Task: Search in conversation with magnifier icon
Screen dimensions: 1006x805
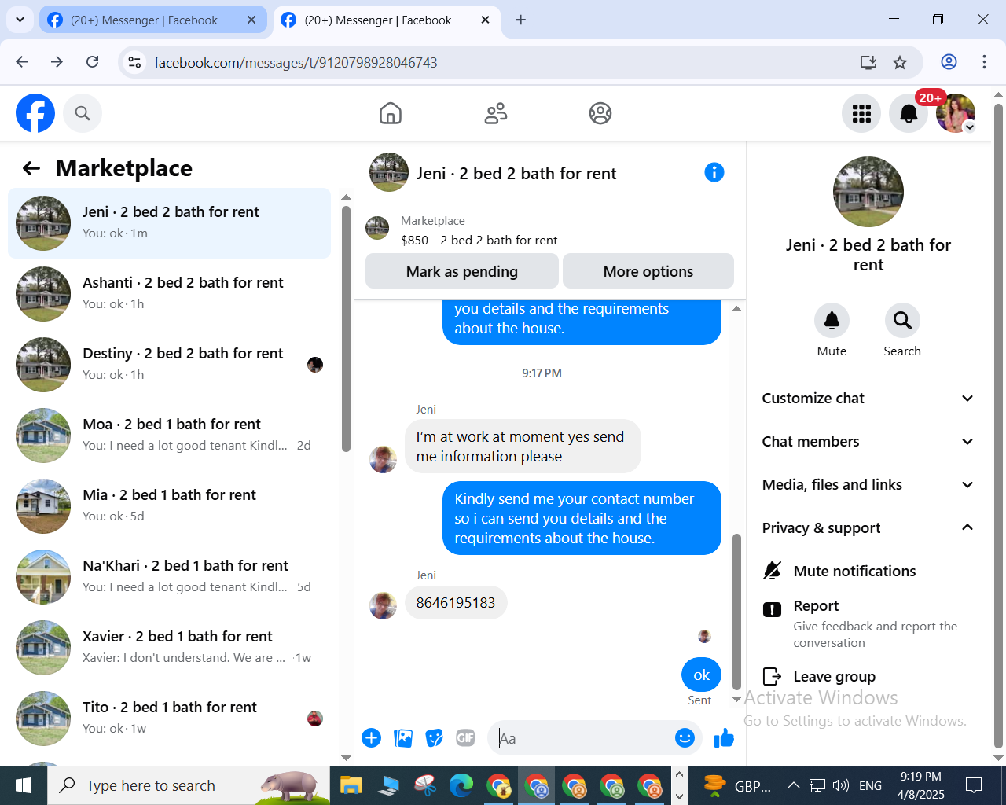Action: coord(902,320)
